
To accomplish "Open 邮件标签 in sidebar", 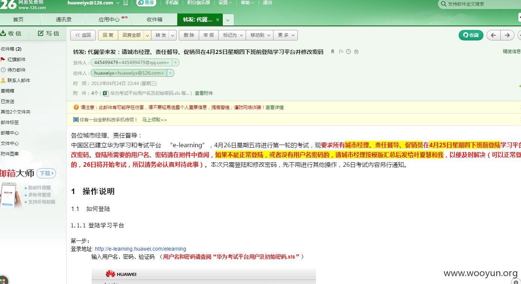I will tap(10, 123).
